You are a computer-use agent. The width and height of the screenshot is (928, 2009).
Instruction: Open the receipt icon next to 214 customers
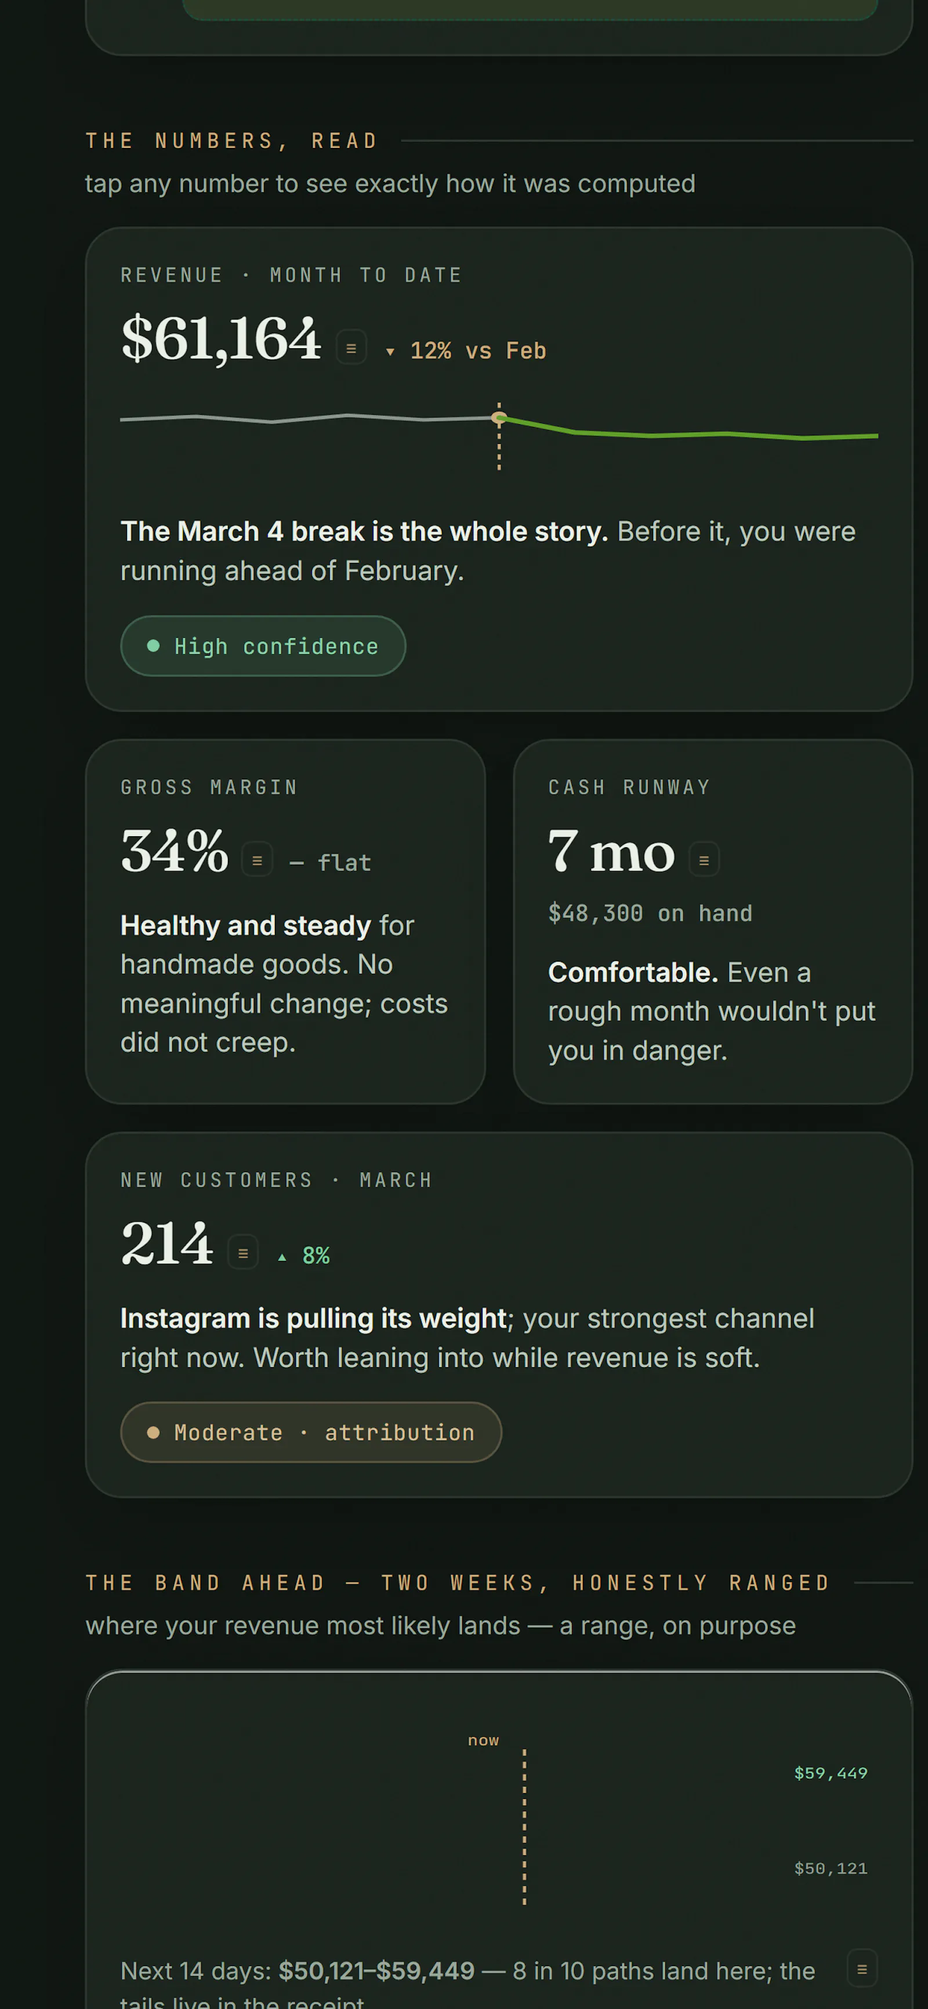click(243, 1252)
